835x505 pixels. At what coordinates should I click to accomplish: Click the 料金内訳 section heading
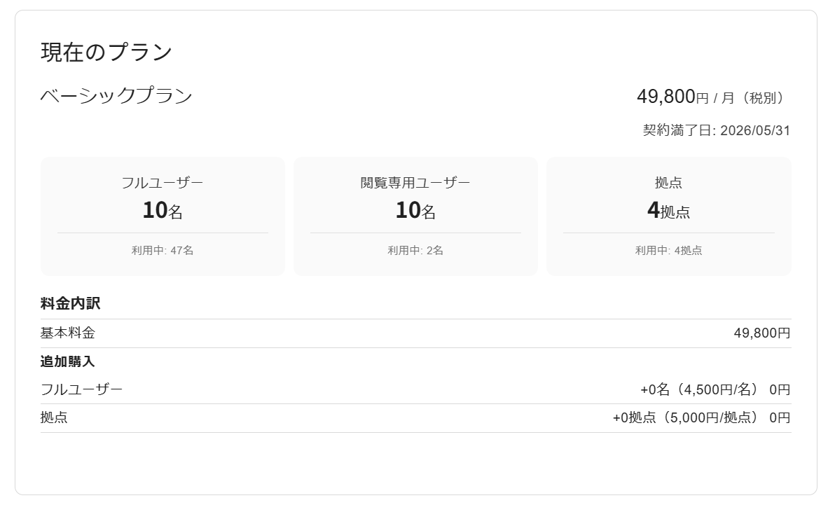click(x=70, y=304)
